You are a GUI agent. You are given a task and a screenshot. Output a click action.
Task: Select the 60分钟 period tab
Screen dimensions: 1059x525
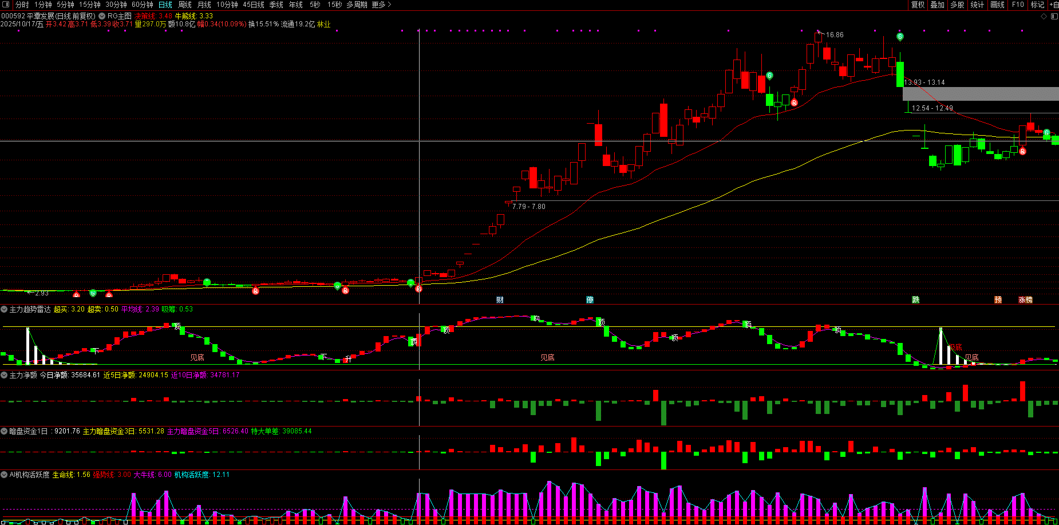(143, 5)
